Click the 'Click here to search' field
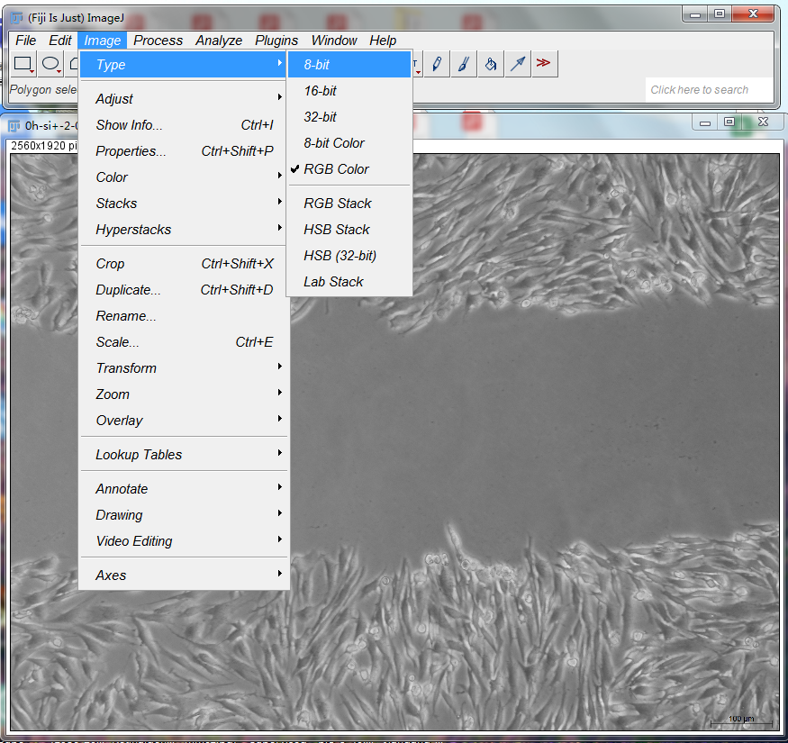This screenshot has width=788, height=743. (x=709, y=90)
